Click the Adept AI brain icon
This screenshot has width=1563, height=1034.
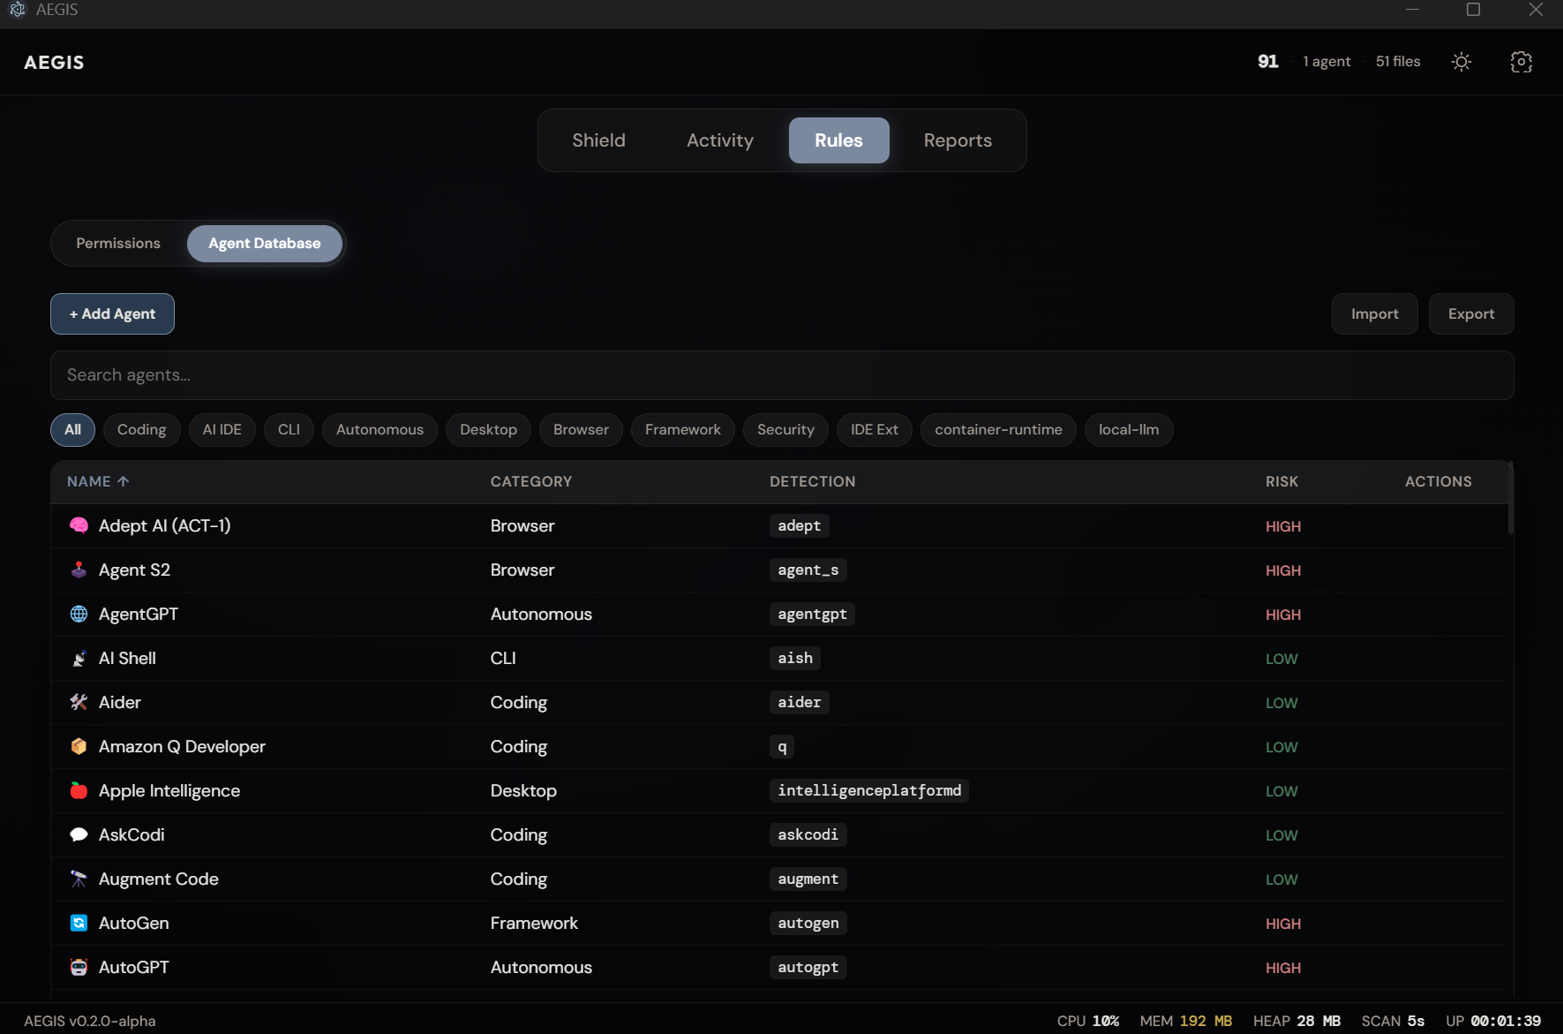(x=79, y=525)
